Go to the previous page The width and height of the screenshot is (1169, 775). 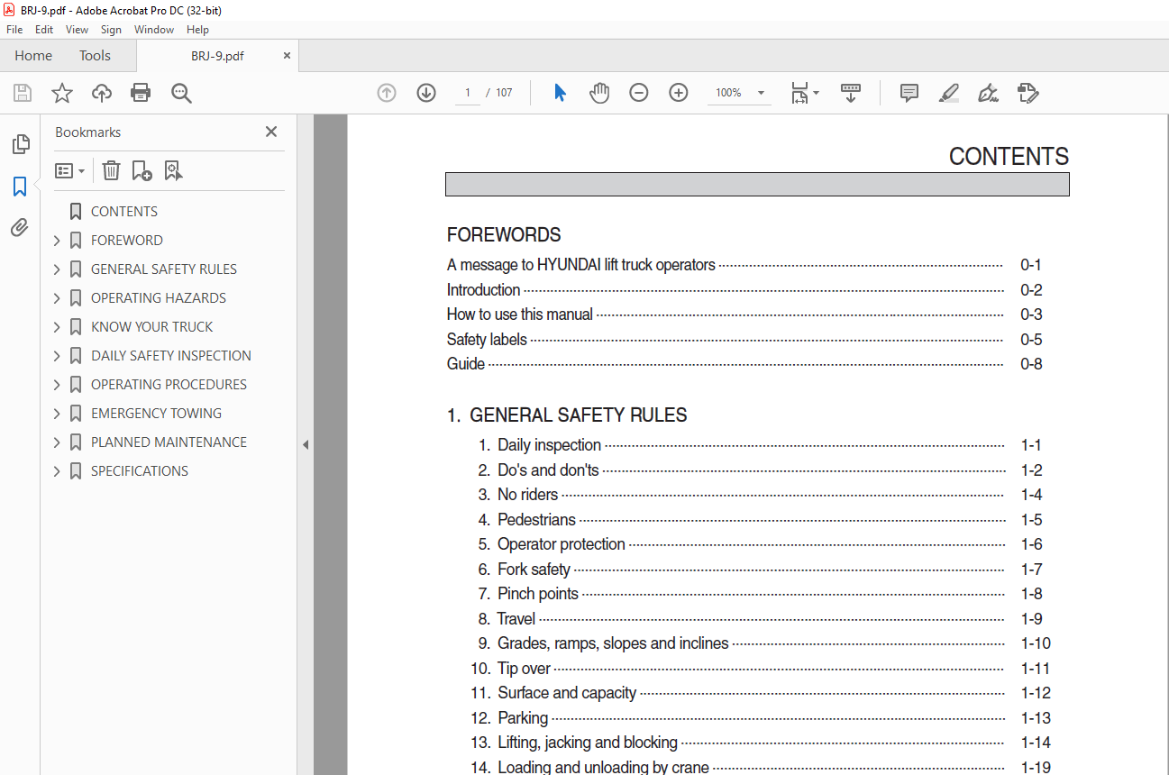[x=387, y=93]
